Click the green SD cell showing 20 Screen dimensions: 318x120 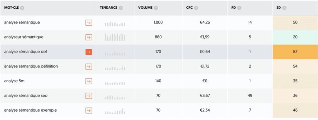295,37
